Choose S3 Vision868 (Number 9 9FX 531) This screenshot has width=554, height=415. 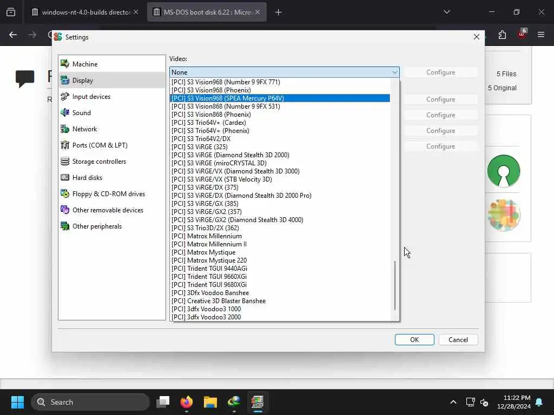[280, 106]
